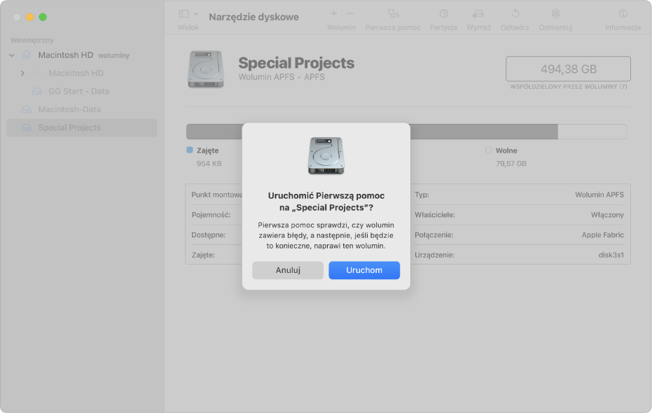Click the Odmontuj (Unmount) toolbar icon

[555, 14]
